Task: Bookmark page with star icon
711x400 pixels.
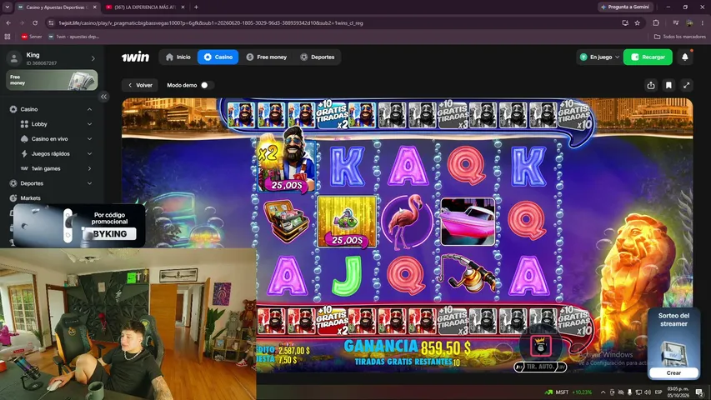Action: (x=637, y=22)
